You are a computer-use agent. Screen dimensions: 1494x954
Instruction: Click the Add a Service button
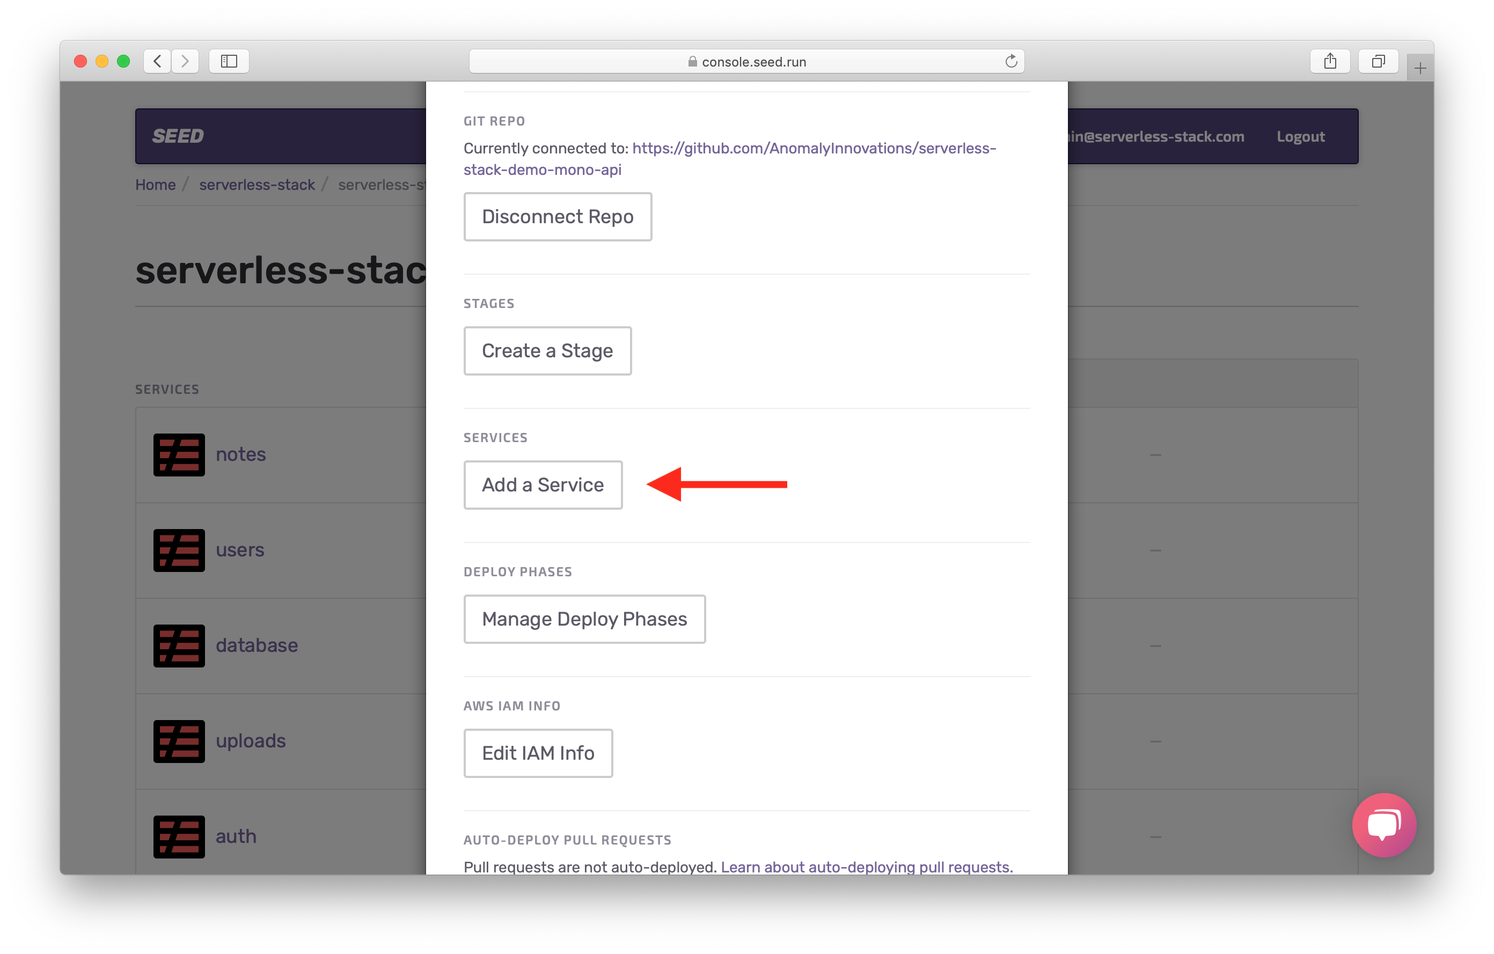543,485
